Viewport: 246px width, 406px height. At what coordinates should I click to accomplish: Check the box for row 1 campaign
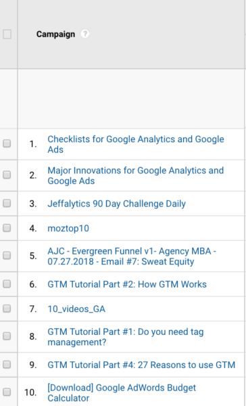7,143
